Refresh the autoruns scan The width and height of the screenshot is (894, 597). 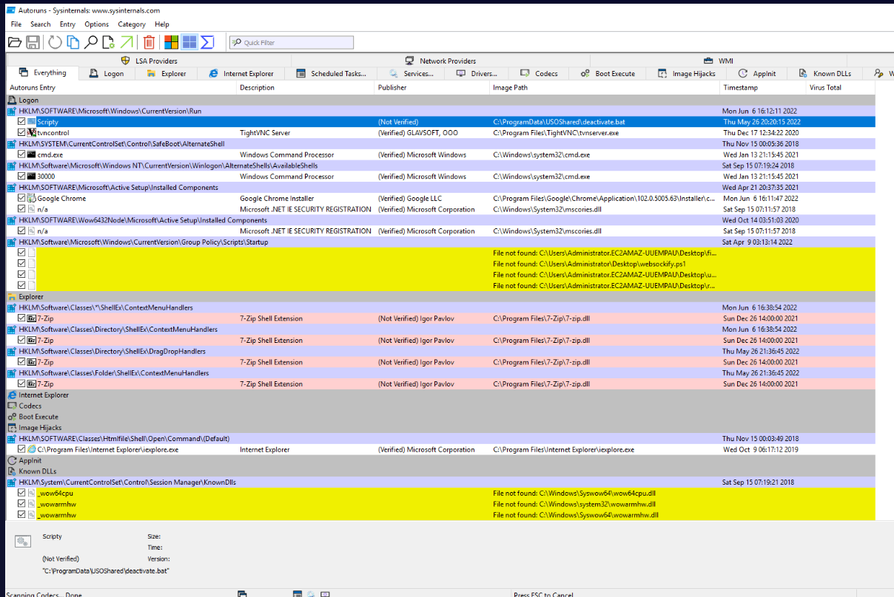[x=55, y=42]
